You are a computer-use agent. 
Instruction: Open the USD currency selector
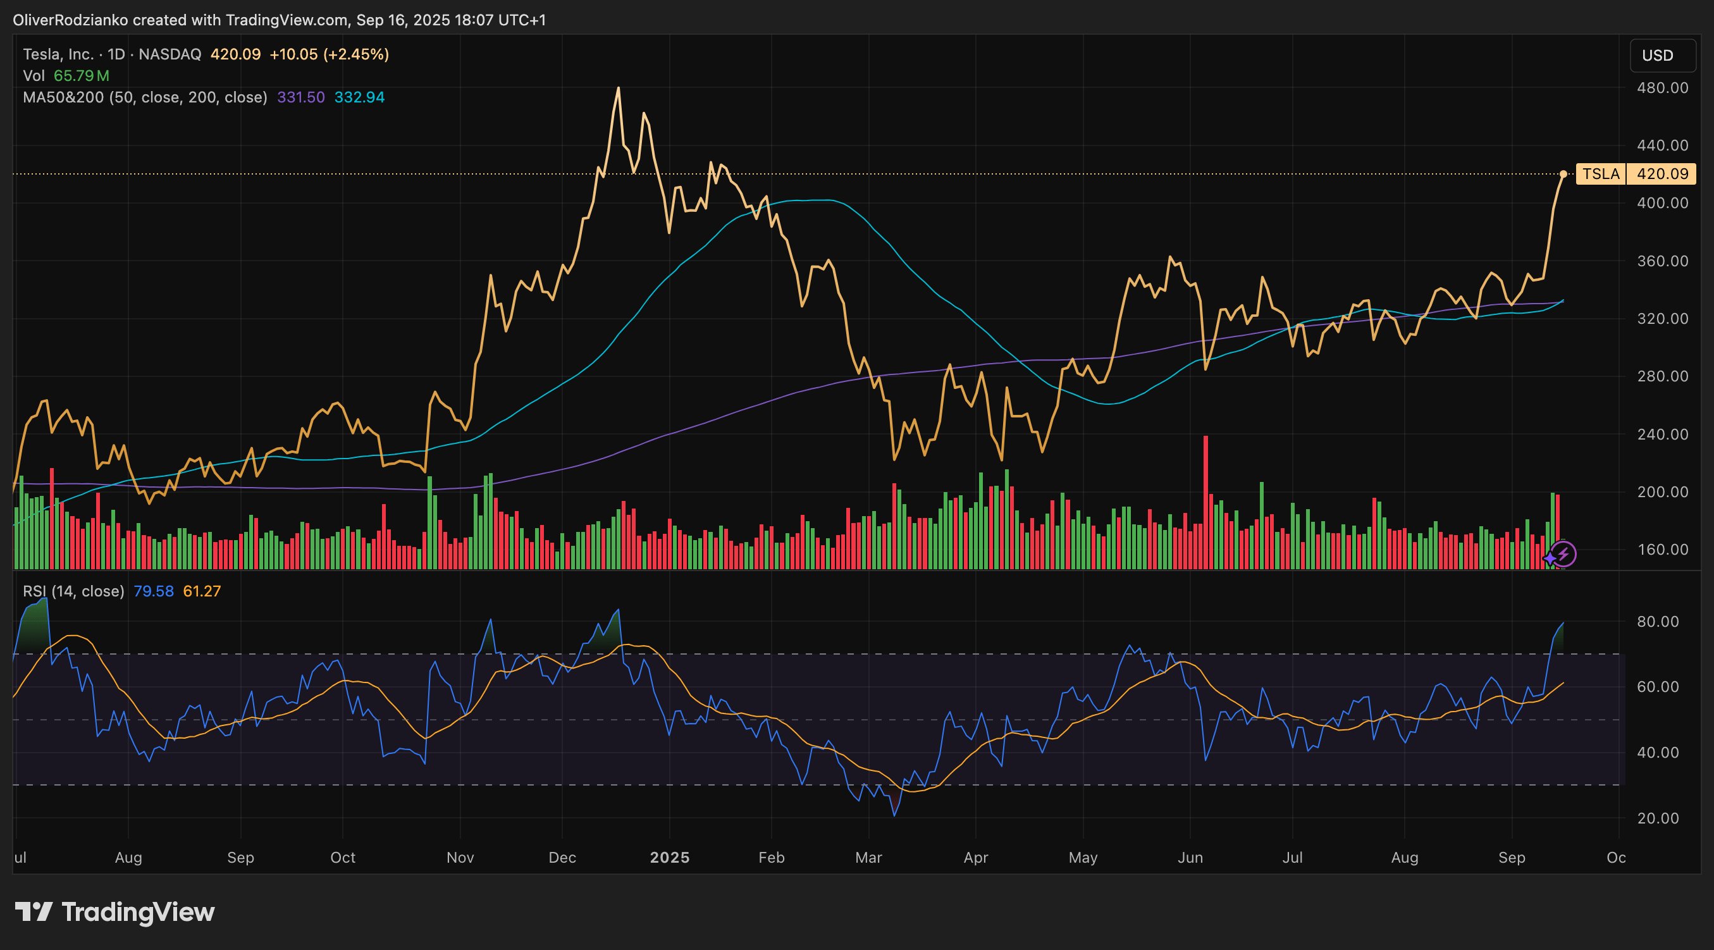(1662, 56)
